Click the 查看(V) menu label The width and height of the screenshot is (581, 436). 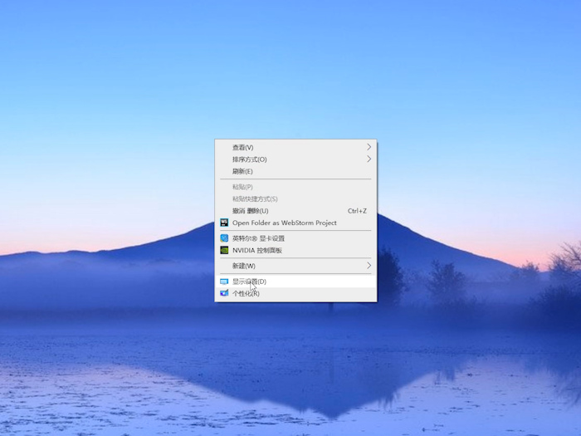point(243,147)
